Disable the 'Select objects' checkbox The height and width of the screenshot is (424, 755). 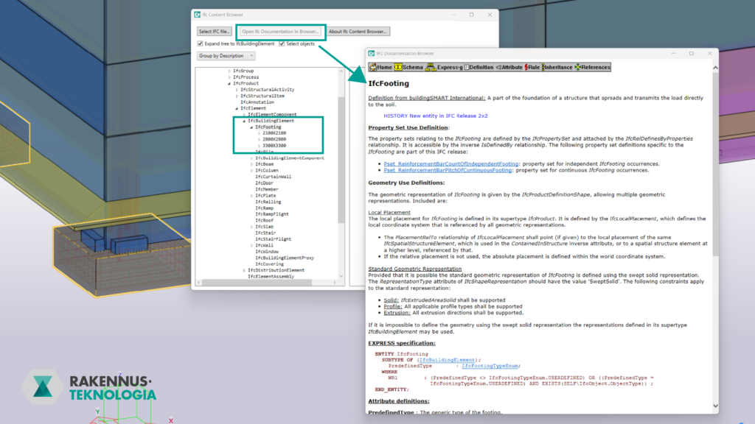point(282,43)
